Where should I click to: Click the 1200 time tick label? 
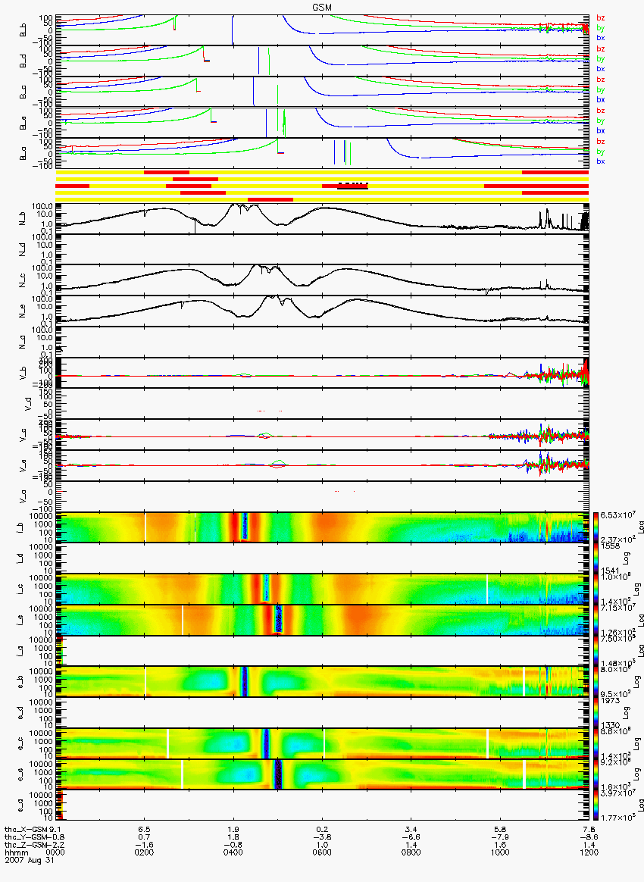[x=589, y=852]
